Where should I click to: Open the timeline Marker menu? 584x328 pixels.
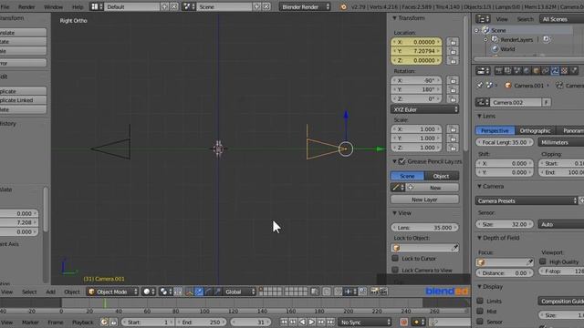click(x=30, y=322)
